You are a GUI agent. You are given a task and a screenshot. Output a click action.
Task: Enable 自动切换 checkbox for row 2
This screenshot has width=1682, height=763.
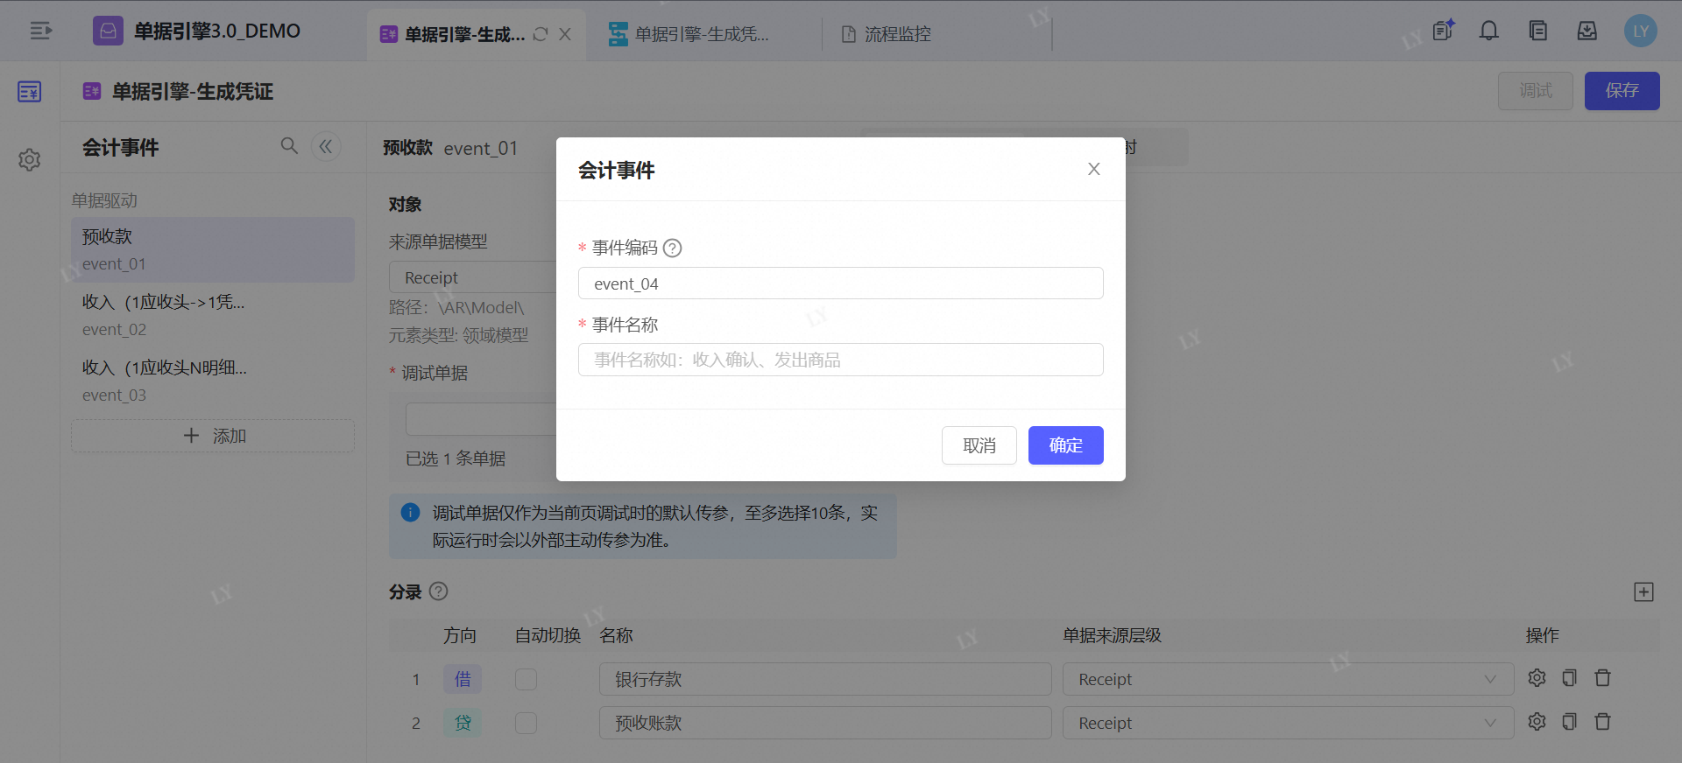(526, 723)
